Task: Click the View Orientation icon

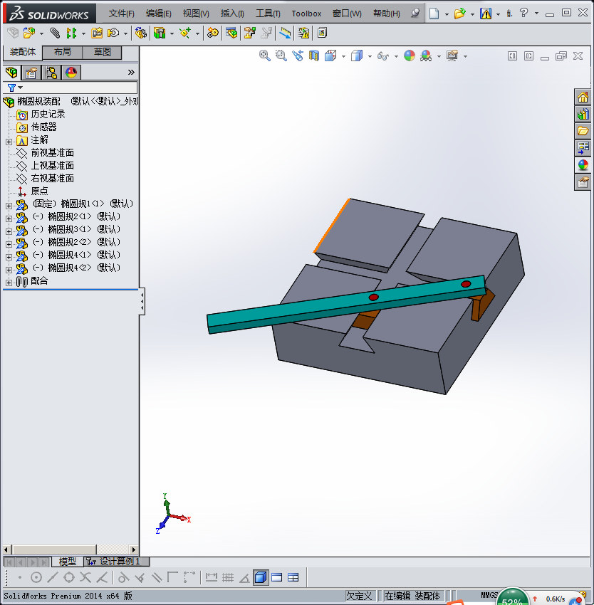Action: tap(330, 56)
